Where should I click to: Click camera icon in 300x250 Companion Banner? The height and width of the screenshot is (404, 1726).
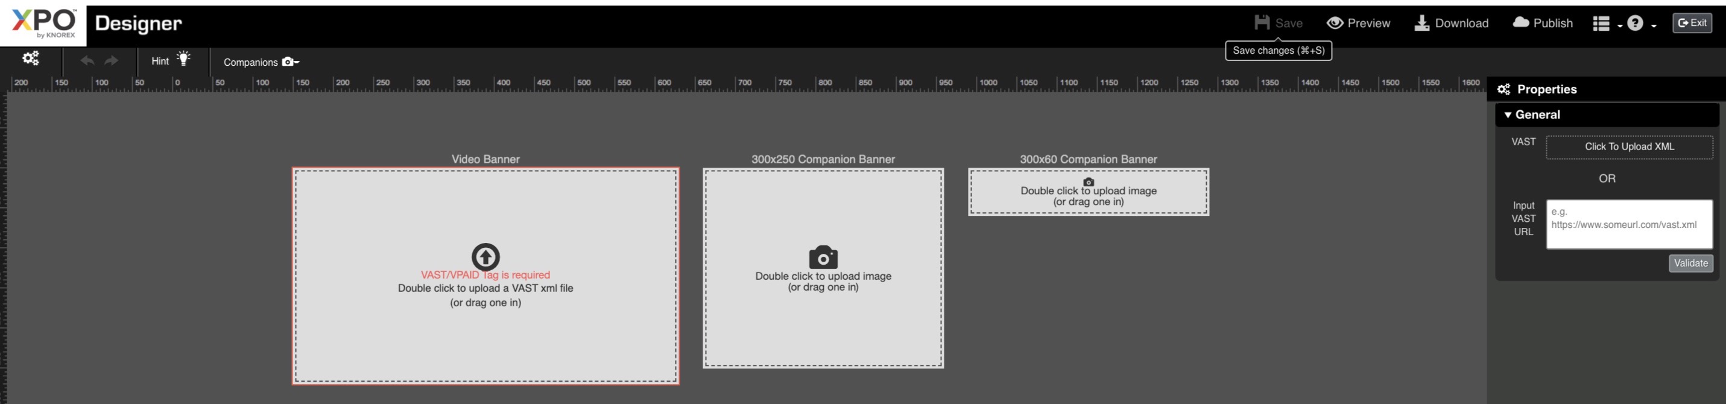[823, 257]
